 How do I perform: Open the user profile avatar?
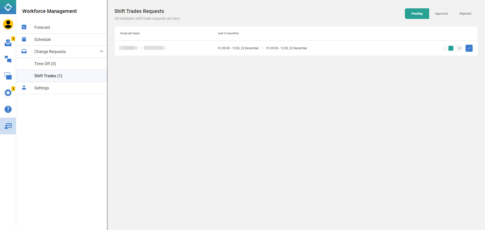(x=8, y=24)
